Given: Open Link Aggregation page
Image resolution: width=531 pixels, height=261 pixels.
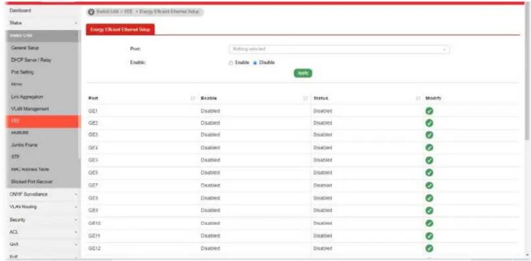Looking at the screenshot, I should (x=27, y=97).
